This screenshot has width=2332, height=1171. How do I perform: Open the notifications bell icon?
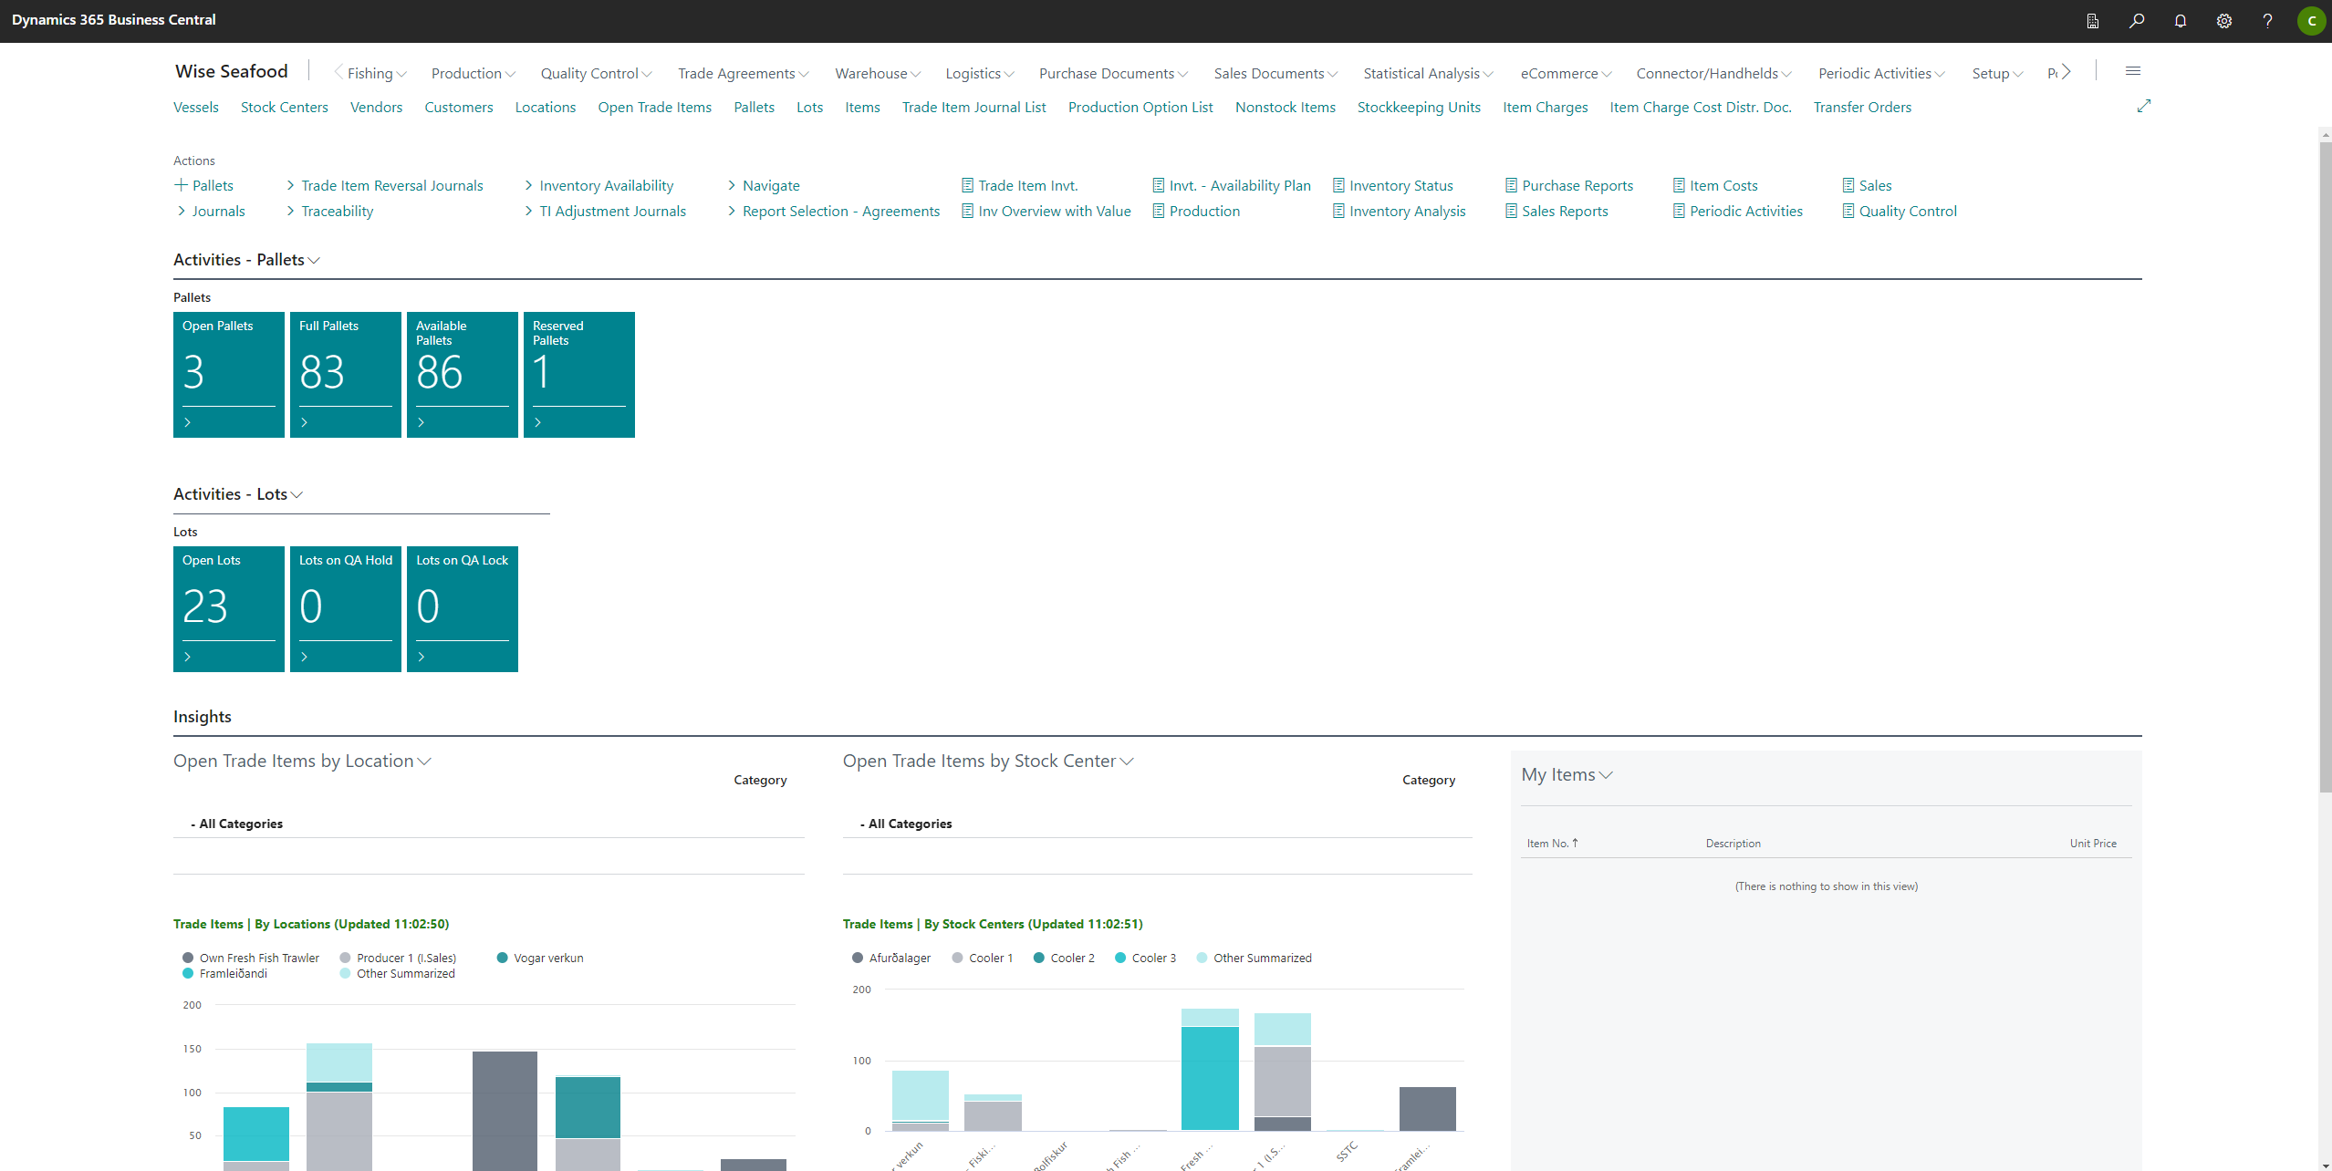coord(2181,20)
